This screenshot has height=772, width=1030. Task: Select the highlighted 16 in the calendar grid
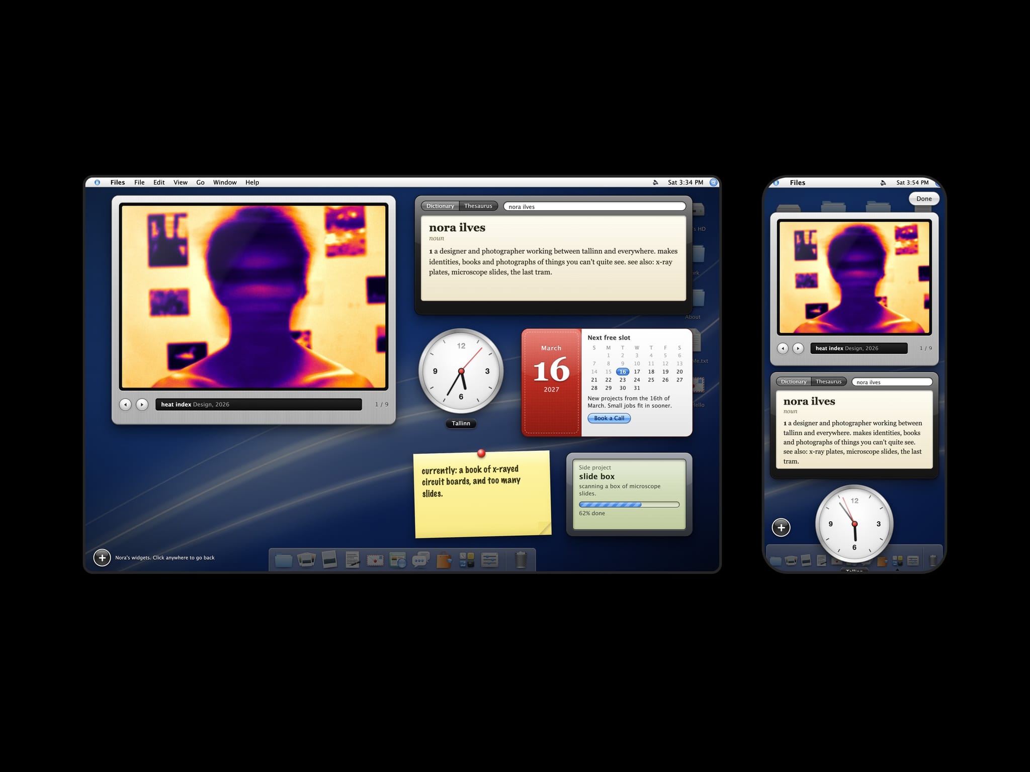tap(623, 372)
